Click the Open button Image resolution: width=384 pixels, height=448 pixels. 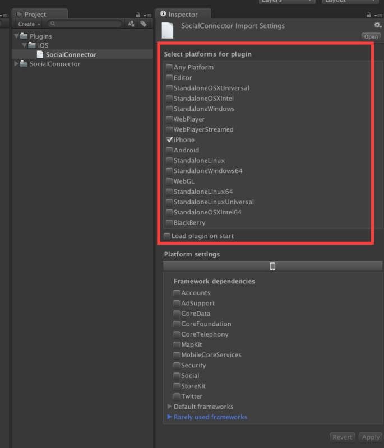click(371, 36)
